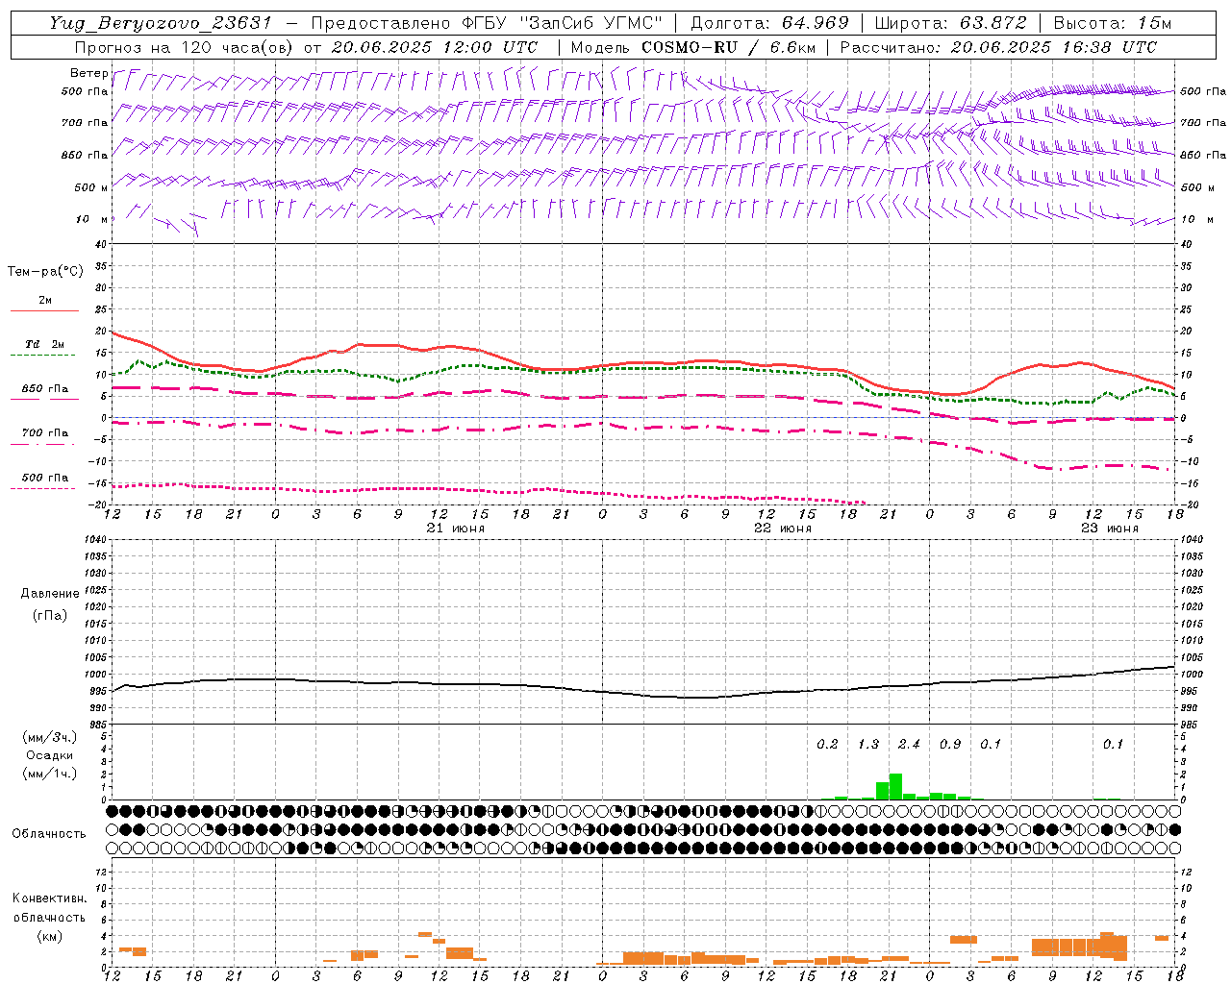Screen dimensions: 1231x984
Task: Click the 23 июня date label
Action: (1110, 529)
